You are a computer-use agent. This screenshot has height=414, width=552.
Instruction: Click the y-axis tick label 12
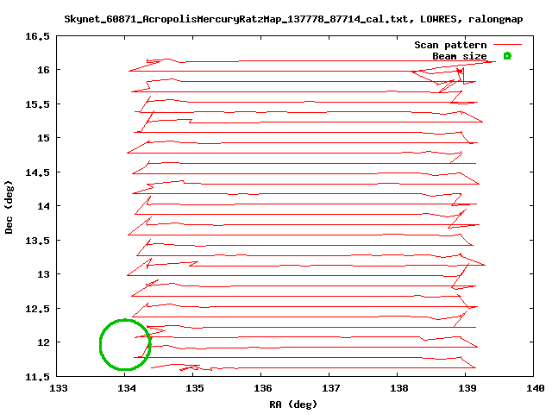pyautogui.click(x=44, y=342)
